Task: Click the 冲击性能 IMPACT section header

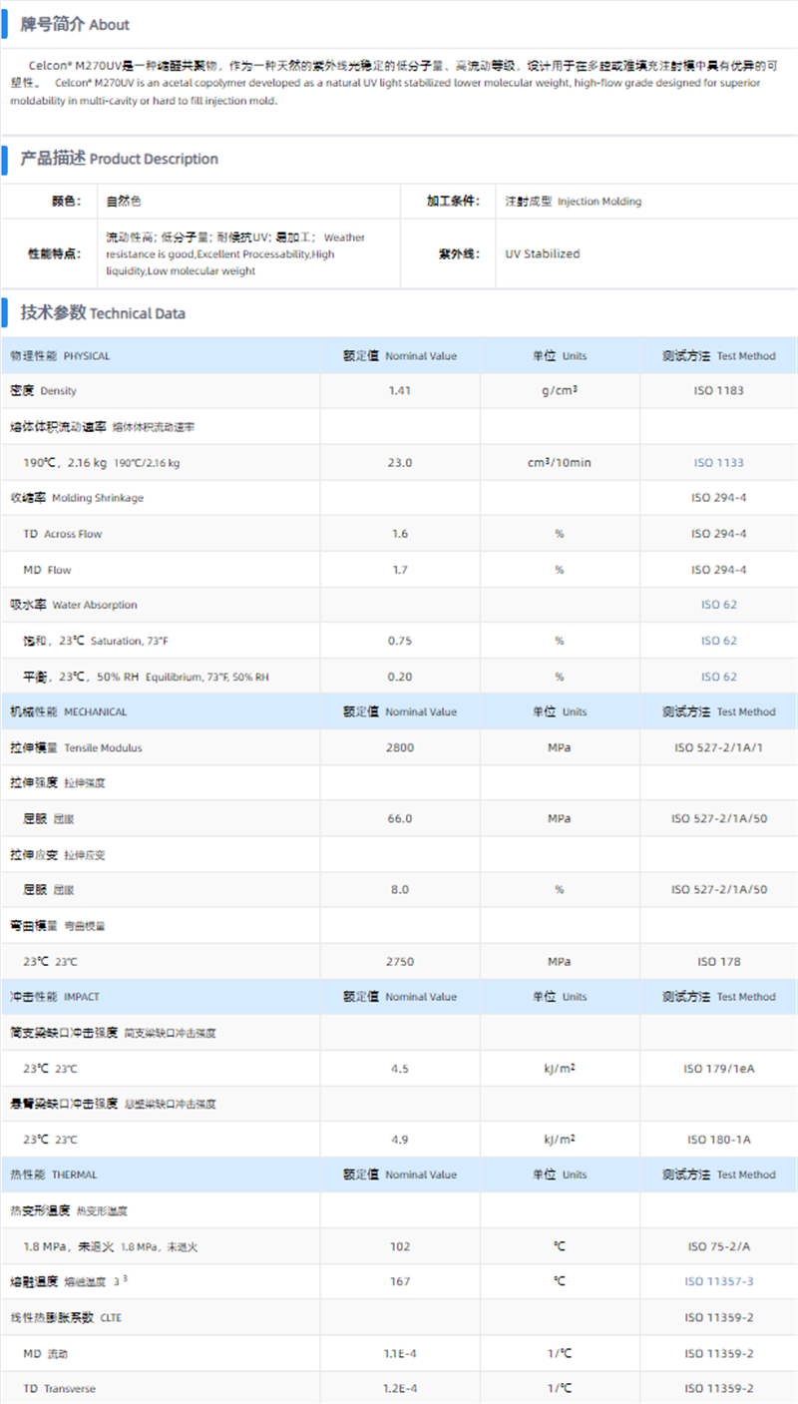Action: [55, 997]
